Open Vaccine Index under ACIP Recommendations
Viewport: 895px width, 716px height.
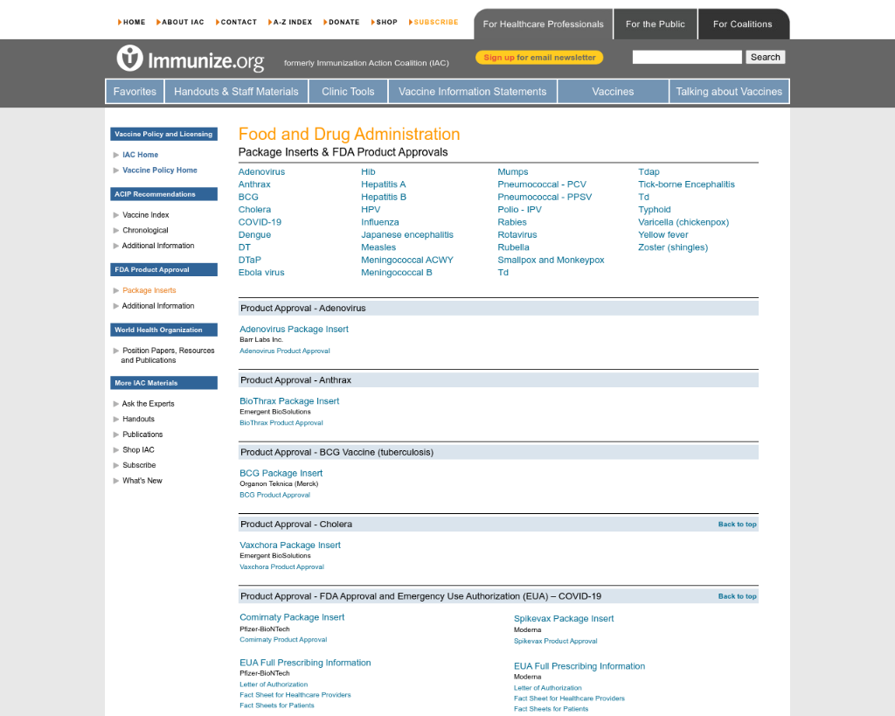(146, 215)
